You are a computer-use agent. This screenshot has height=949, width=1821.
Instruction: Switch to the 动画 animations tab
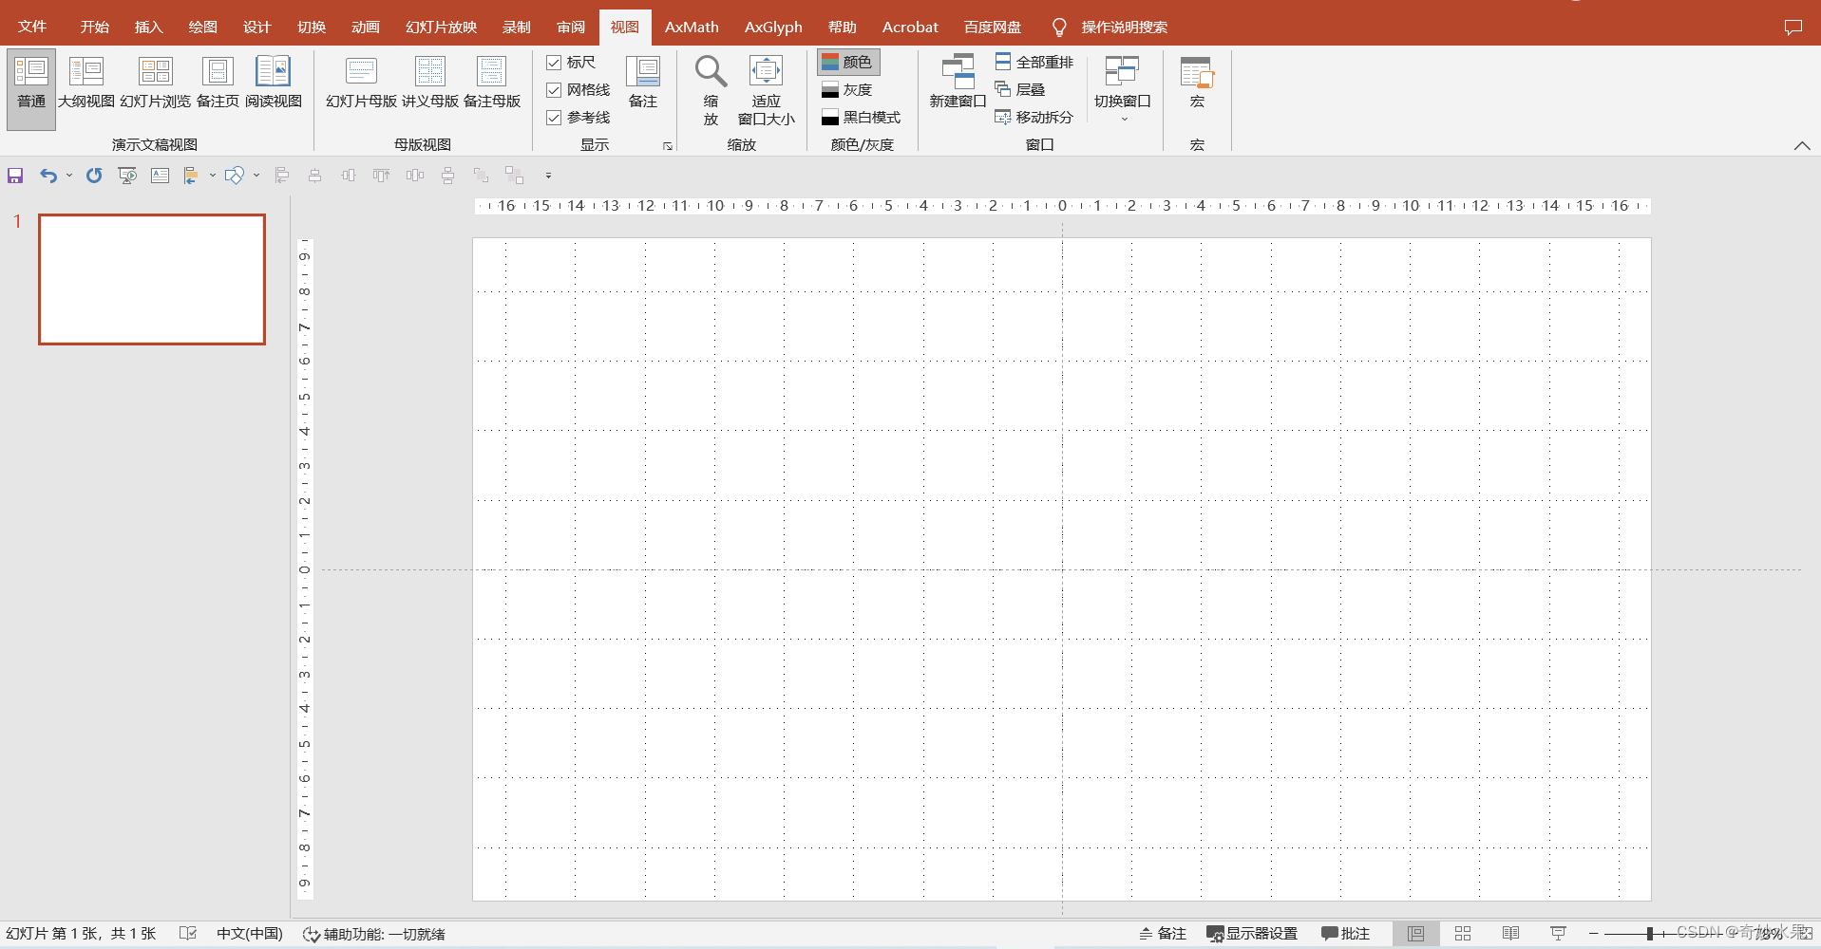pos(366,27)
